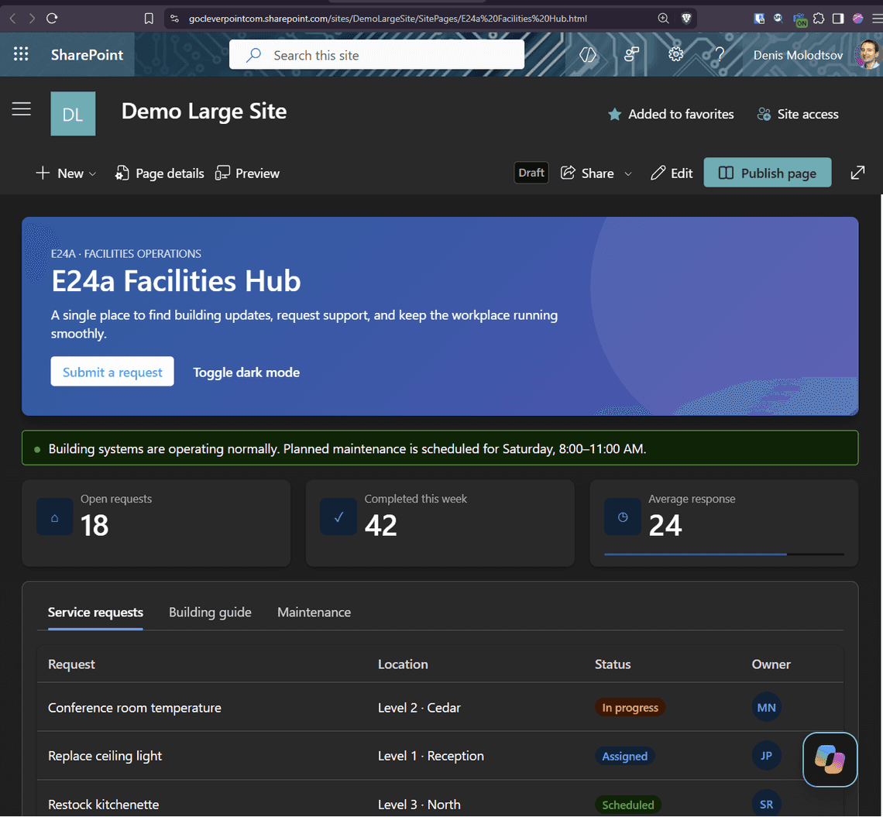The image size is (883, 817).
Task: Bookmark this page in the browser
Action: click(x=149, y=19)
